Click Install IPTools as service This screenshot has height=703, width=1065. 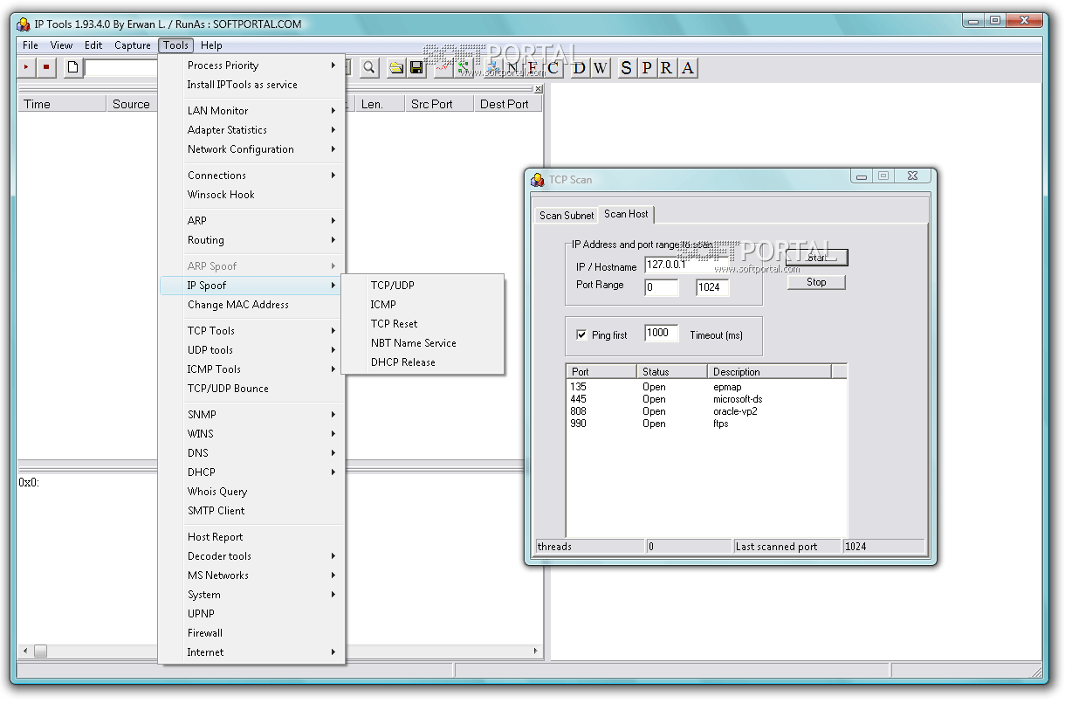point(252,85)
